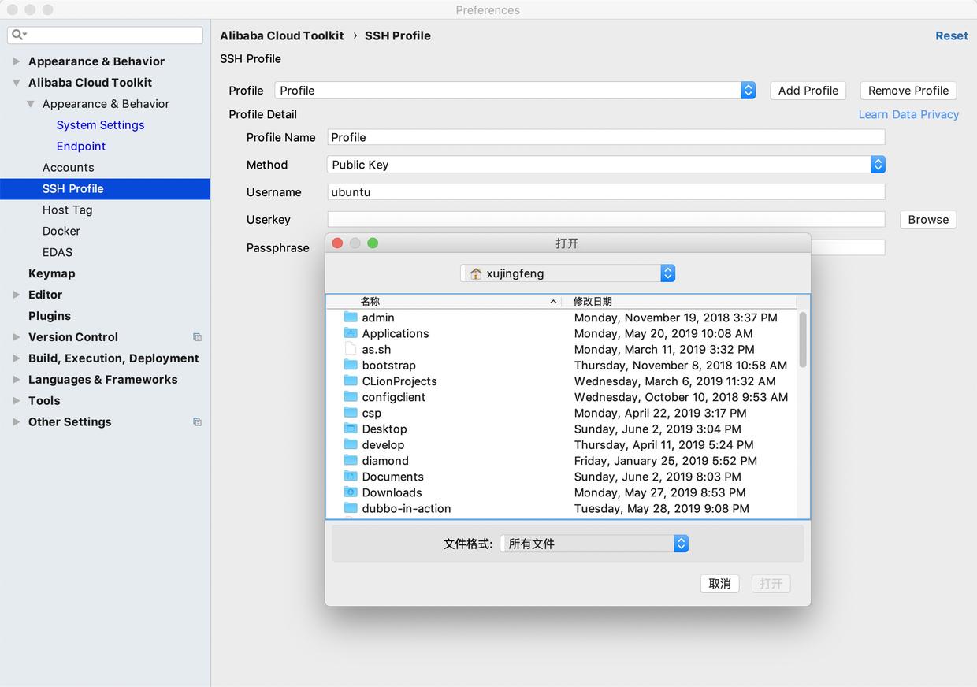
Task: Sort files by the 名称 column header
Action: click(x=444, y=302)
